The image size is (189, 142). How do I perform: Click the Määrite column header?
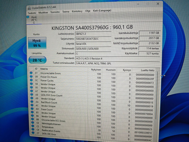pos(44,69)
